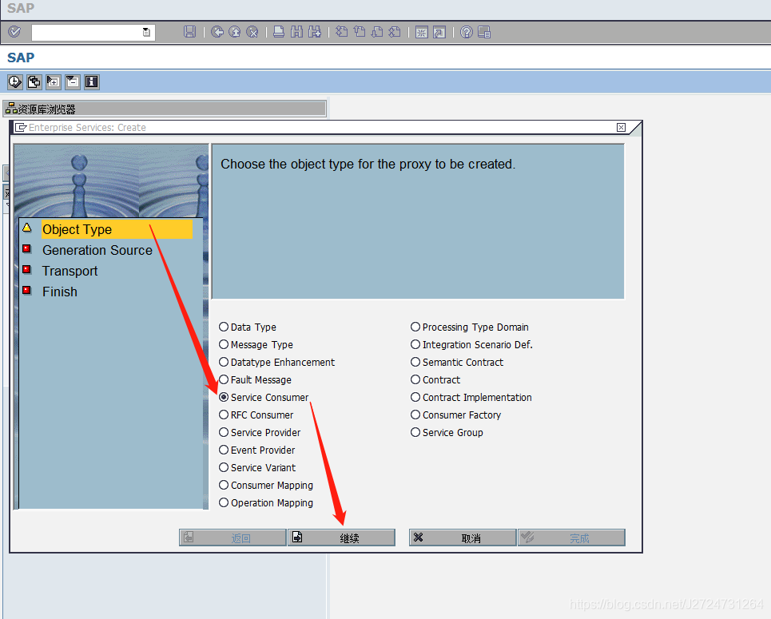Image resolution: width=771 pixels, height=619 pixels.
Task: Click the Help question mark icon
Action: tap(466, 32)
